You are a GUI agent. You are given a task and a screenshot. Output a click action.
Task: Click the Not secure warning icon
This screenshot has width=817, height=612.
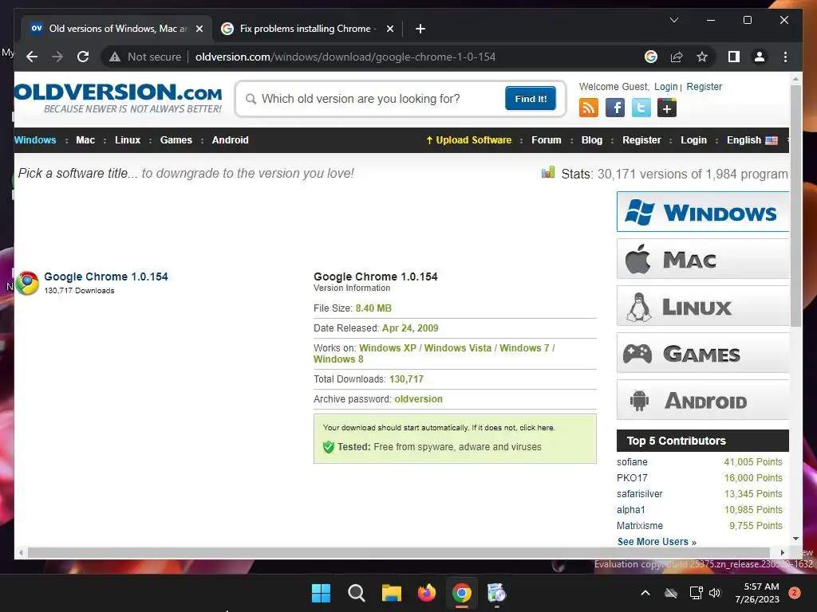point(115,57)
